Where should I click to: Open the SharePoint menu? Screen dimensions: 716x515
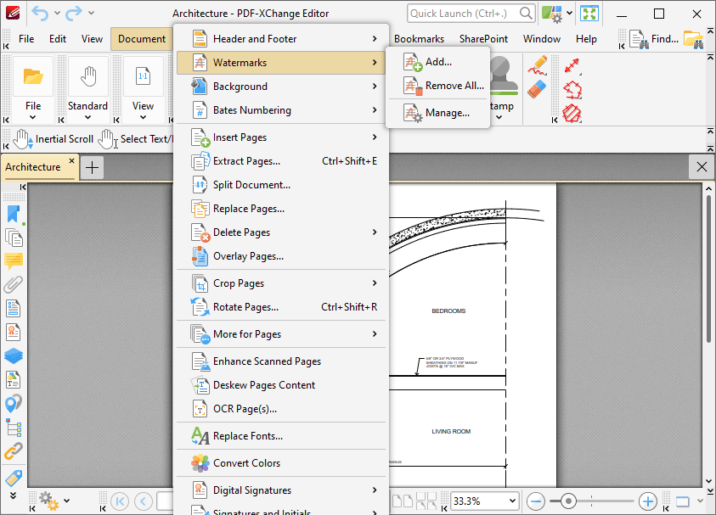click(x=483, y=39)
